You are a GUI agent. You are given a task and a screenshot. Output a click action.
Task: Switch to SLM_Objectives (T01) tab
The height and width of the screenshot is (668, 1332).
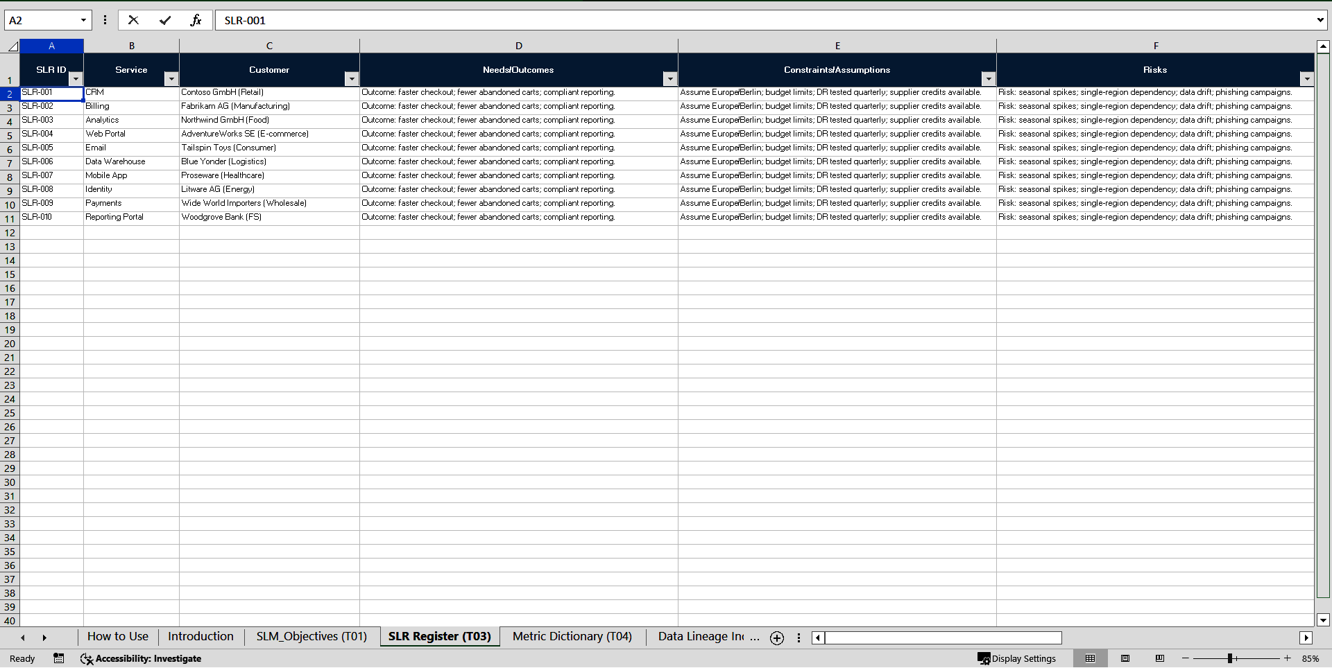point(311,636)
